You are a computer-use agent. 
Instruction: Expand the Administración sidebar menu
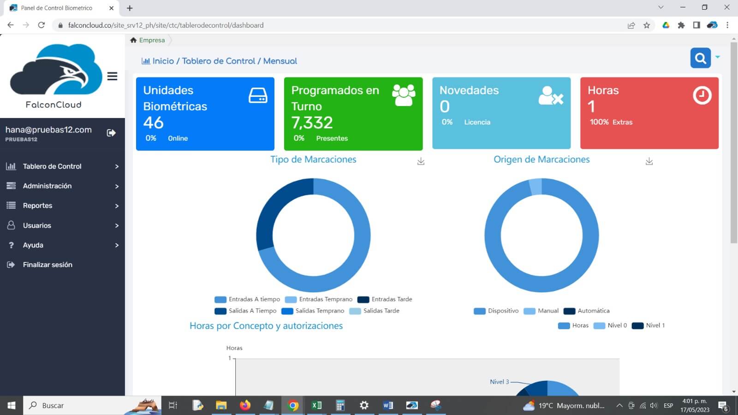tap(62, 186)
